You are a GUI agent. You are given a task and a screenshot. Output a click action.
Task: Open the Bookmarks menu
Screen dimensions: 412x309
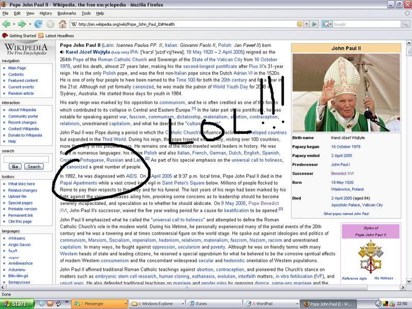tap(67, 13)
